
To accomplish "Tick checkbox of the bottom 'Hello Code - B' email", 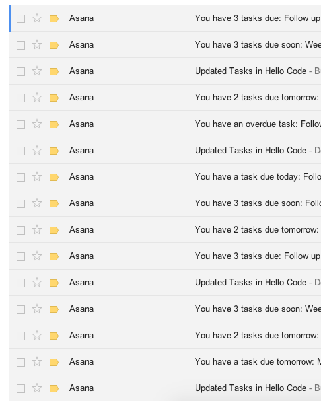I will [x=20, y=388].
